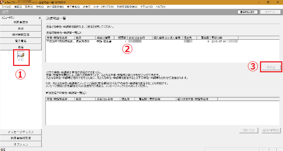
Task: Sort lower list by 氏名又は名称 column
Action: point(108,99)
